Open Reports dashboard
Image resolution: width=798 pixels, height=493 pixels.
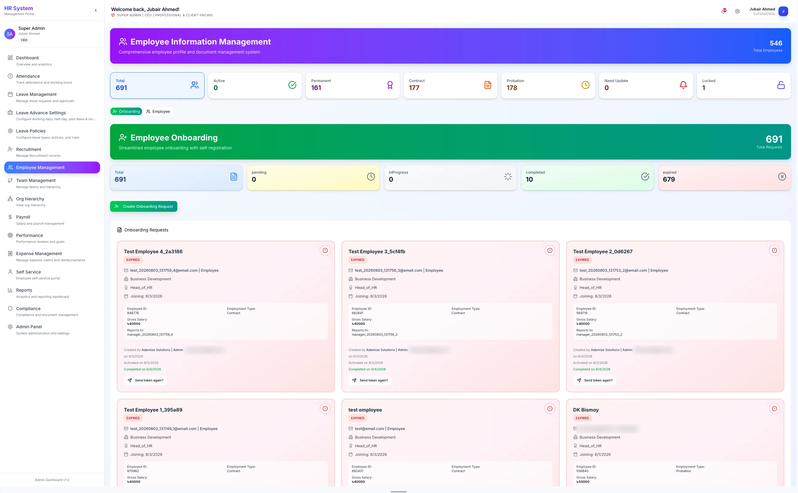tap(52, 293)
